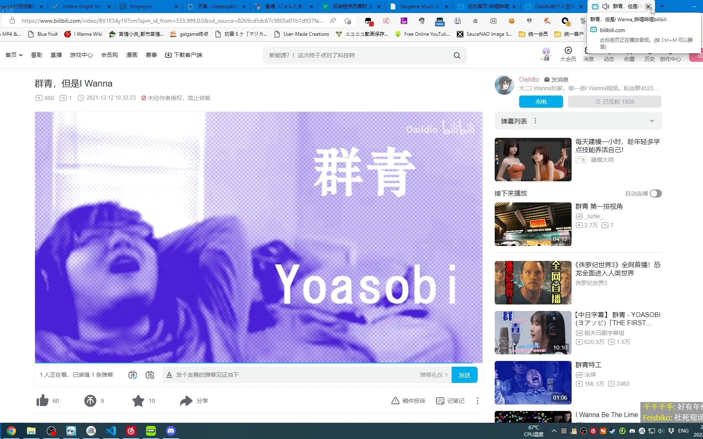Open the RP purple extension icon

[404, 21]
